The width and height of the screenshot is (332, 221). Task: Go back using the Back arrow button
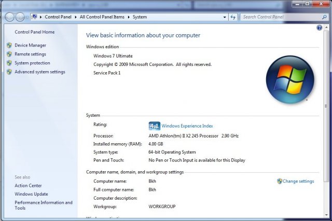pyautogui.click(x=10, y=17)
